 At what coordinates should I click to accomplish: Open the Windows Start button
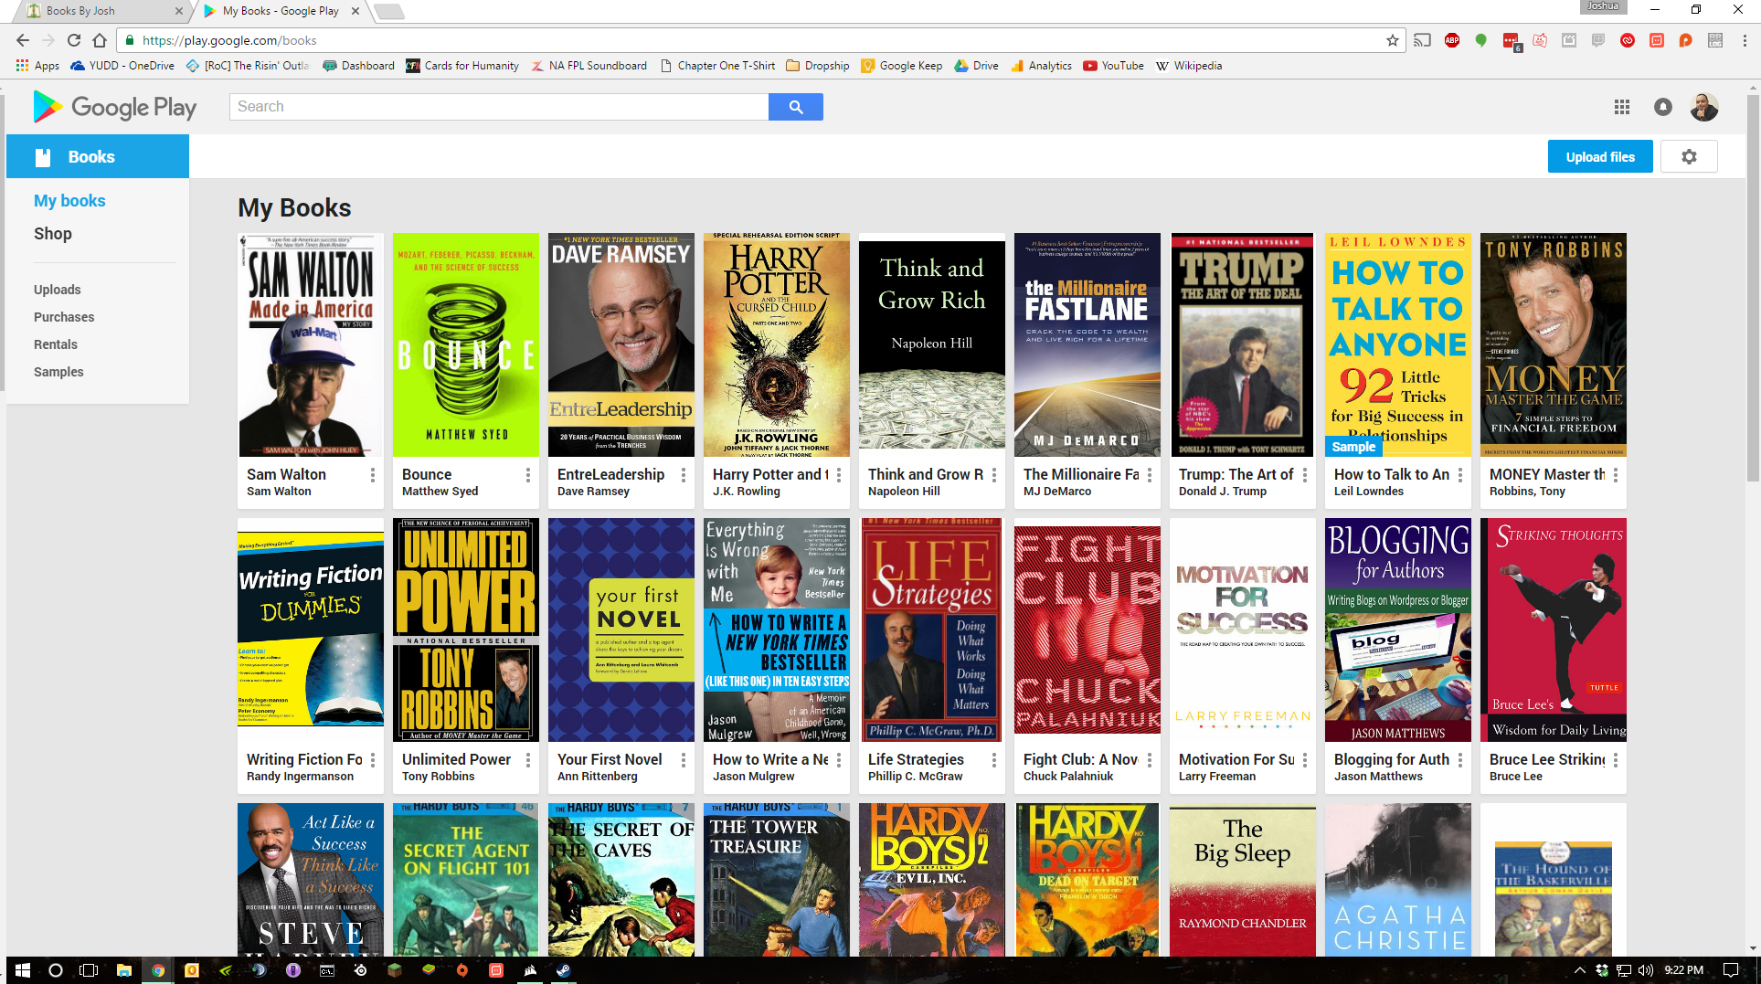[x=23, y=970]
